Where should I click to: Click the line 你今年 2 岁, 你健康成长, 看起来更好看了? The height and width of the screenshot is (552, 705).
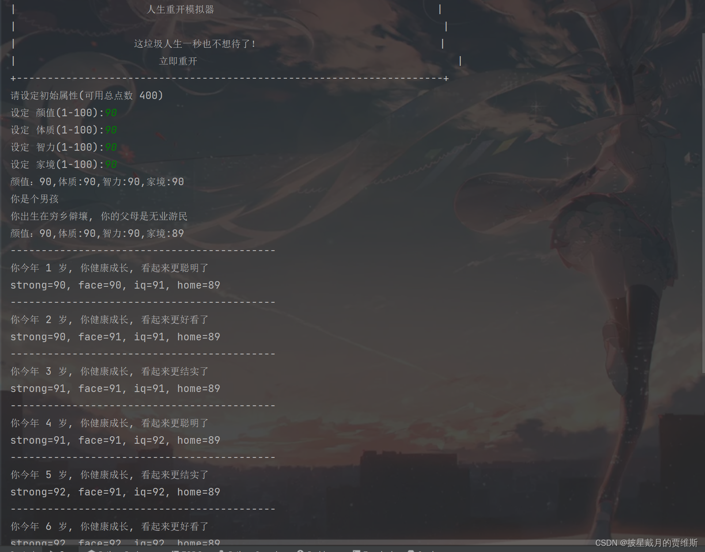pos(110,320)
